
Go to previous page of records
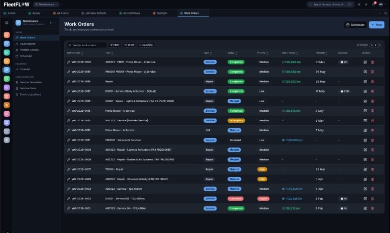coord(372,45)
